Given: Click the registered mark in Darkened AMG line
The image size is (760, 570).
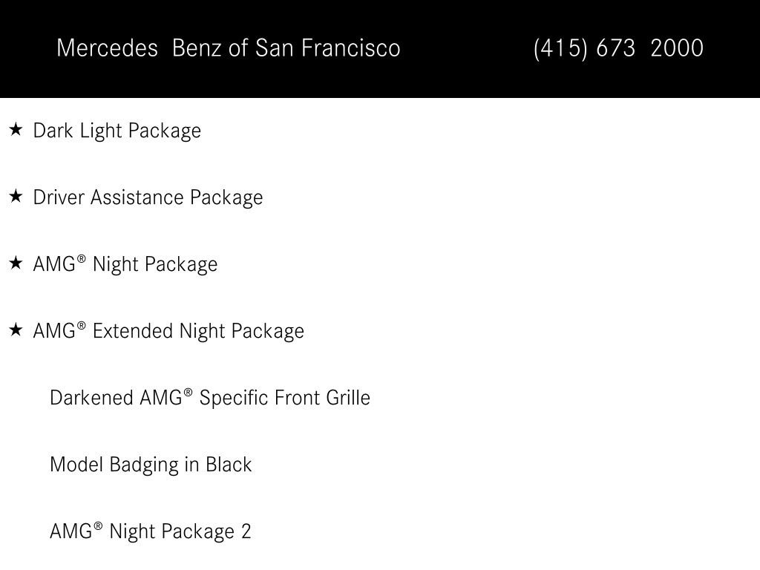Looking at the screenshot, I should (x=188, y=393).
